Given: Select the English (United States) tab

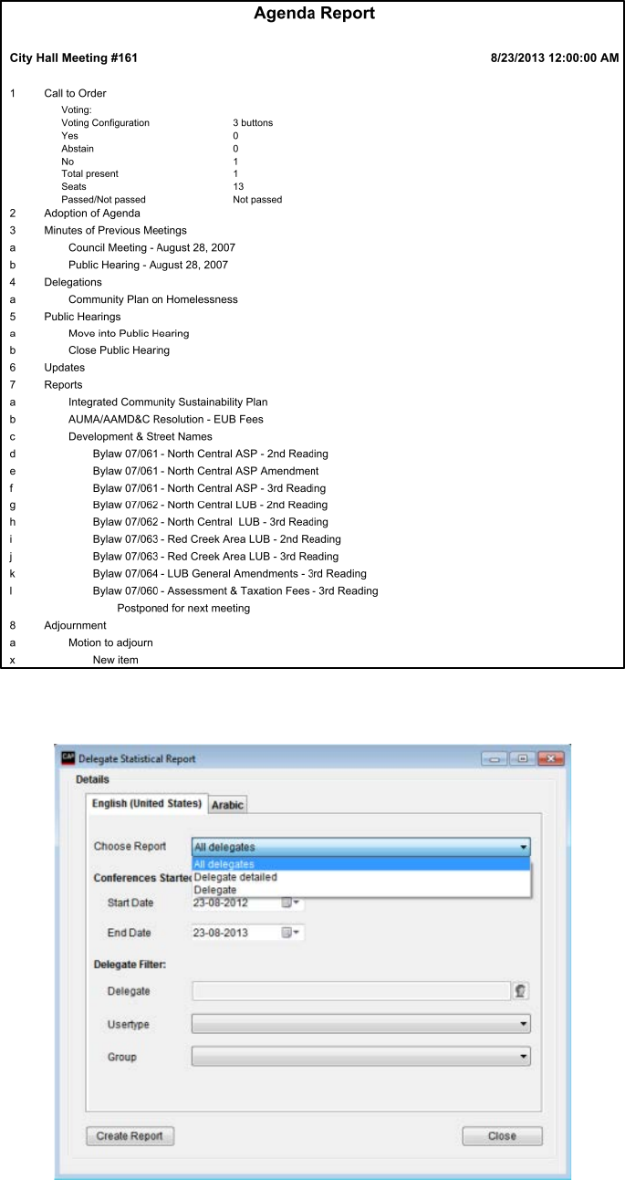Looking at the screenshot, I should point(147,803).
